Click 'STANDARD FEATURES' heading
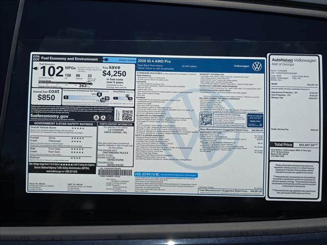 pos(149,73)
